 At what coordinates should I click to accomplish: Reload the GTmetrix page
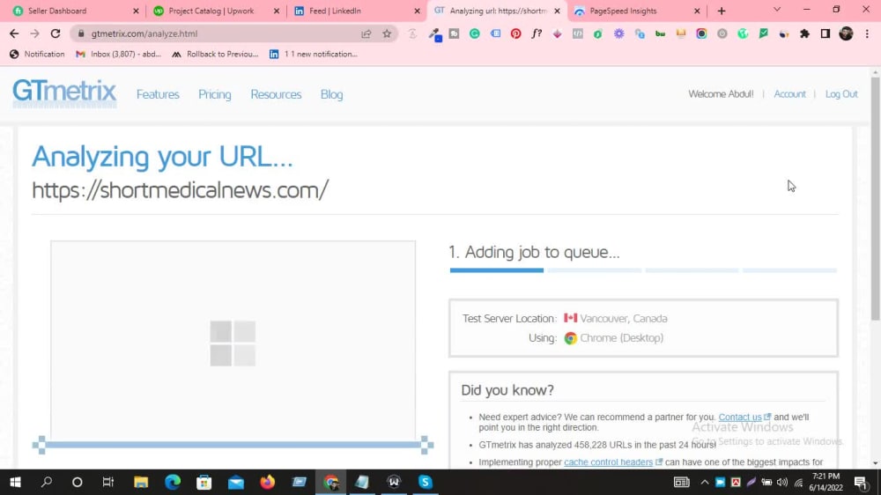55,33
